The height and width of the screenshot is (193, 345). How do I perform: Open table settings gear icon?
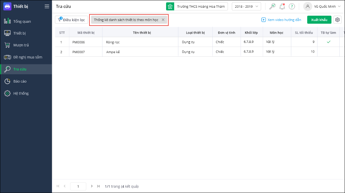(x=337, y=20)
